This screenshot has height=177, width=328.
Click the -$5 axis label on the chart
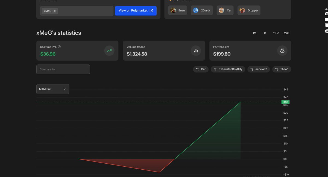pos(286,167)
